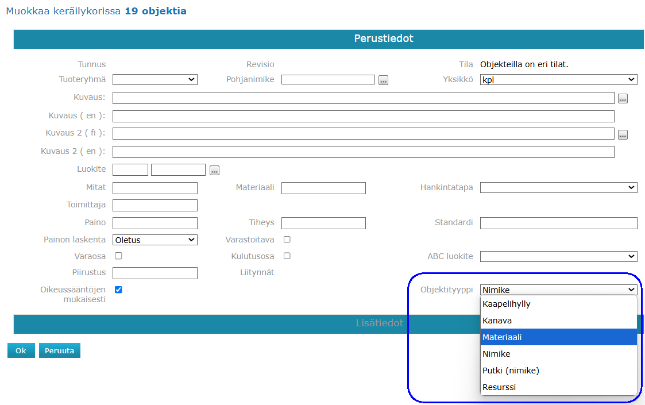Click the Ok button
Screen dimensions: 645x405
pos(21,350)
